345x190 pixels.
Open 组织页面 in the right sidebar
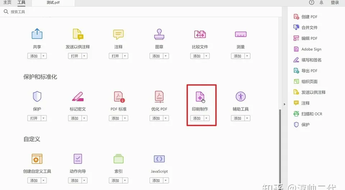click(305, 81)
